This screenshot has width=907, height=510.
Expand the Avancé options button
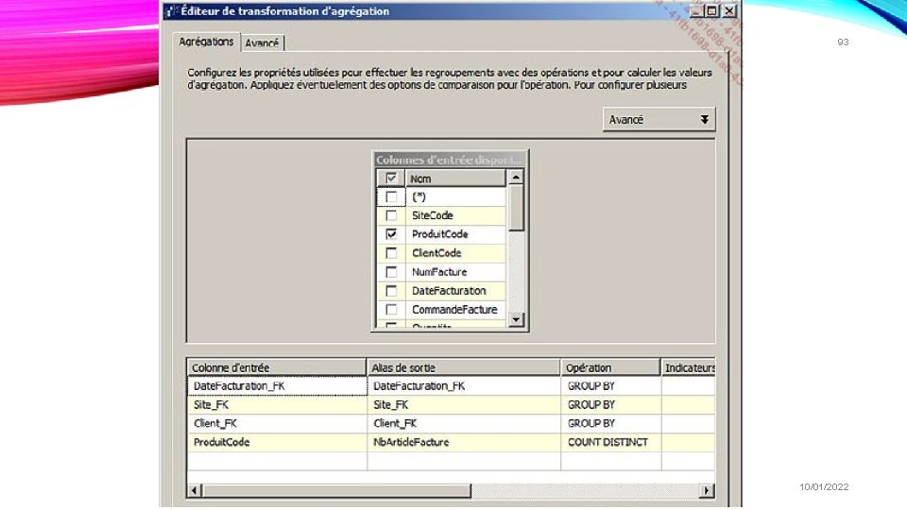659,119
